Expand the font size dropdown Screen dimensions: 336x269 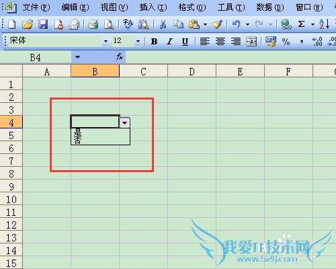(138, 41)
